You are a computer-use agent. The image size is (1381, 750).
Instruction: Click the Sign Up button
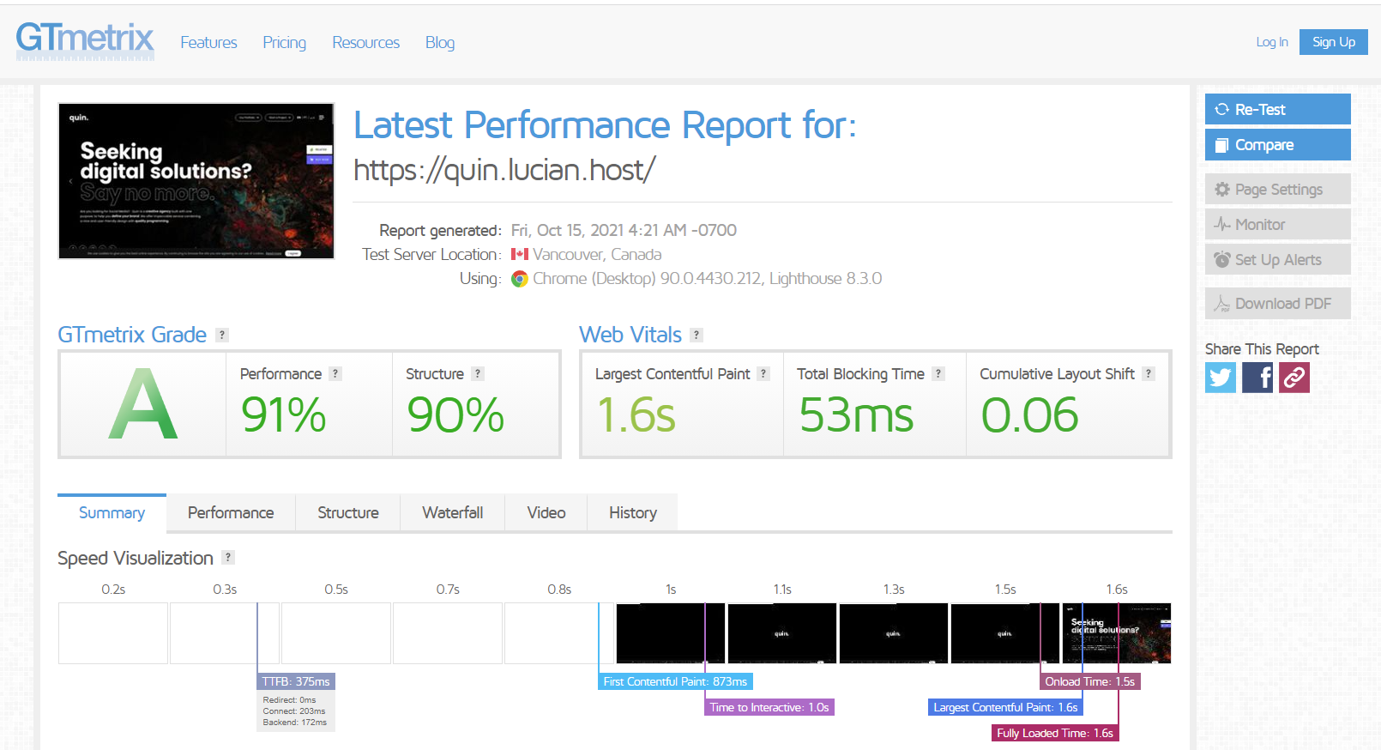click(x=1334, y=42)
